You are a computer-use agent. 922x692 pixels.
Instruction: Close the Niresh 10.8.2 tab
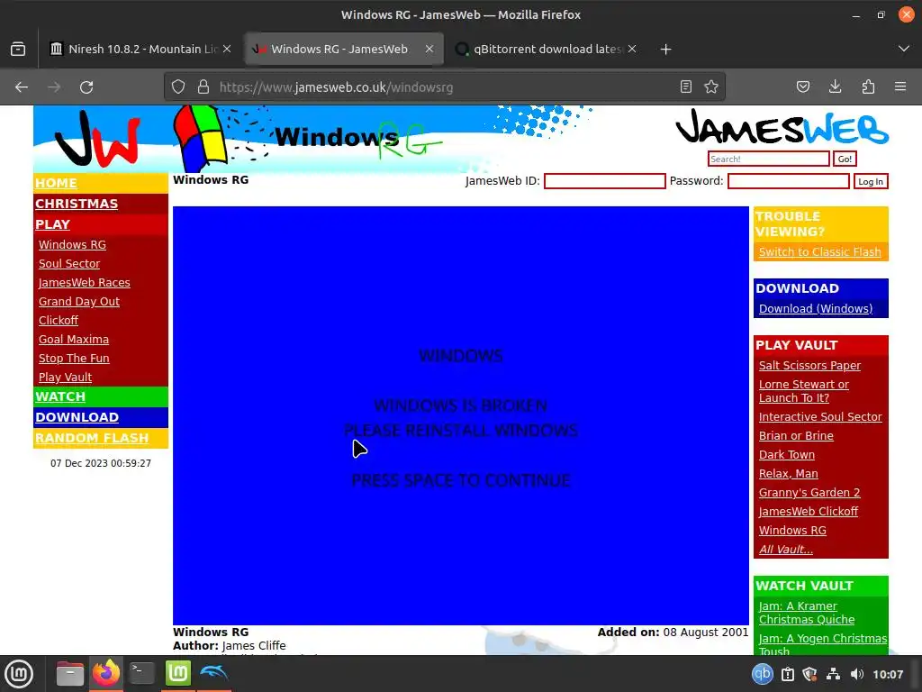pos(227,49)
